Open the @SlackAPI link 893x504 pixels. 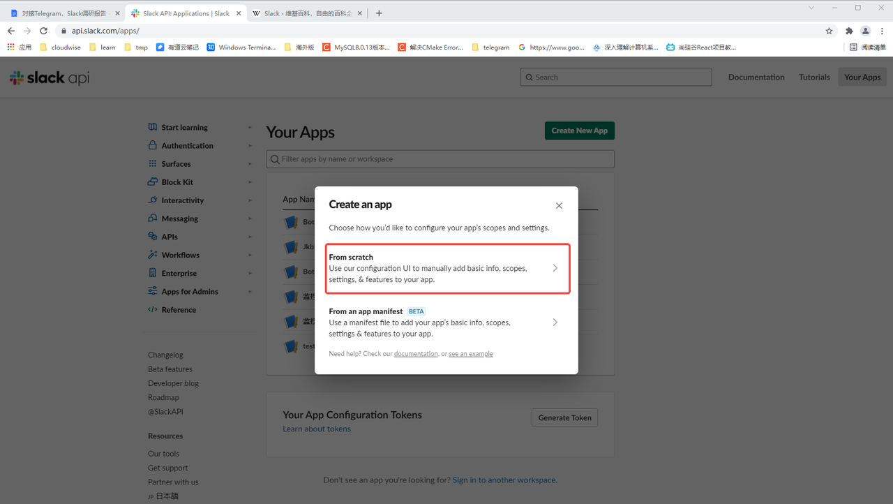coord(165,411)
